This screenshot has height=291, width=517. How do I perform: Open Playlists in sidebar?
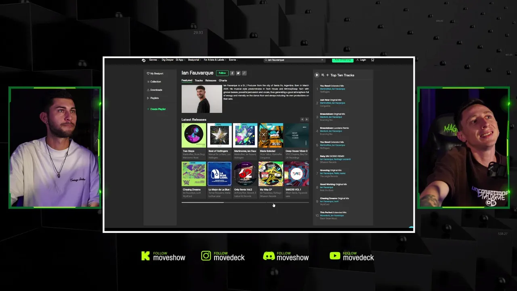click(153, 98)
